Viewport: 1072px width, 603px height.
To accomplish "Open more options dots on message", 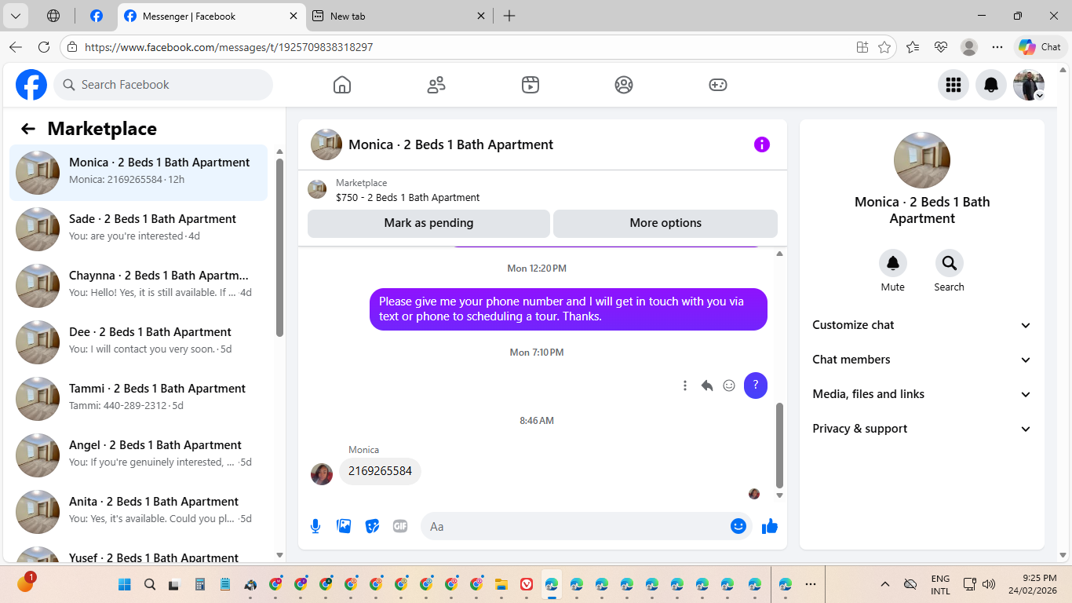I will 685,386.
